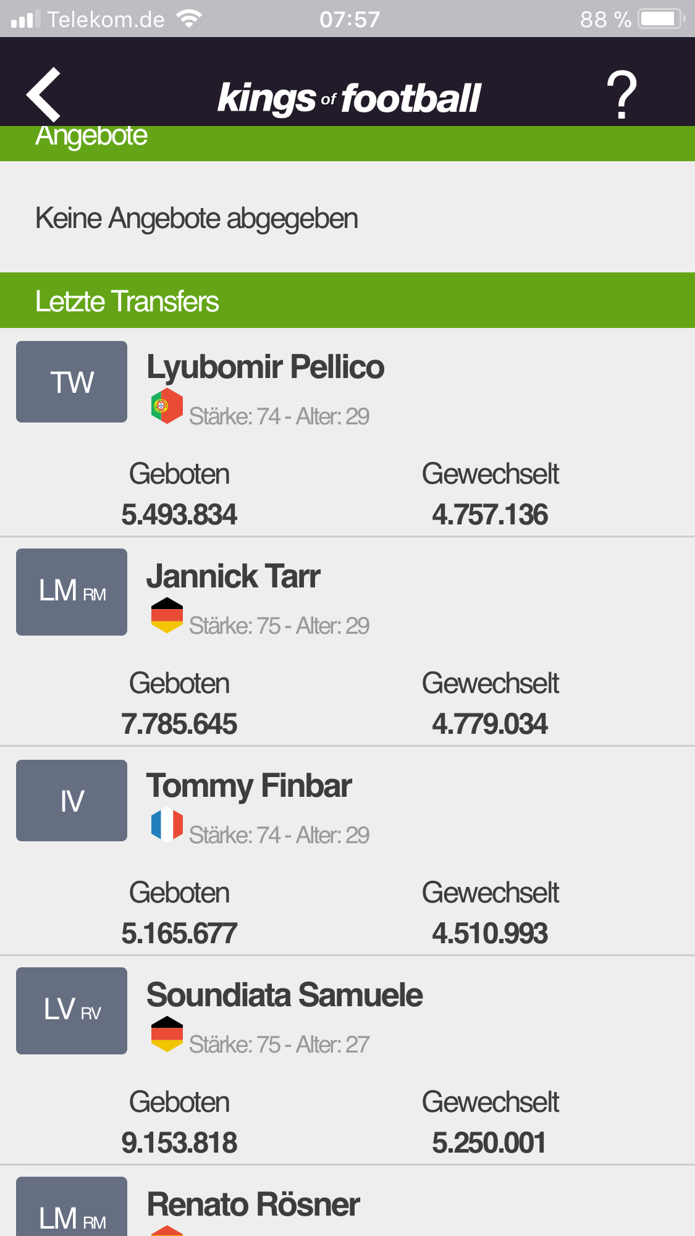Open player Tommy Finbar
Viewport: 695px width, 1236px height.
(249, 786)
